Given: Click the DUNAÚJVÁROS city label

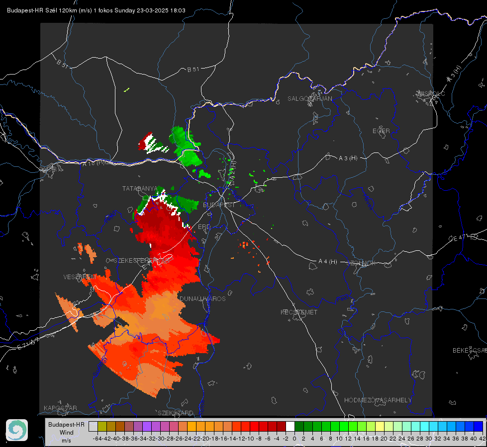Looking at the screenshot, I should 202,298.
